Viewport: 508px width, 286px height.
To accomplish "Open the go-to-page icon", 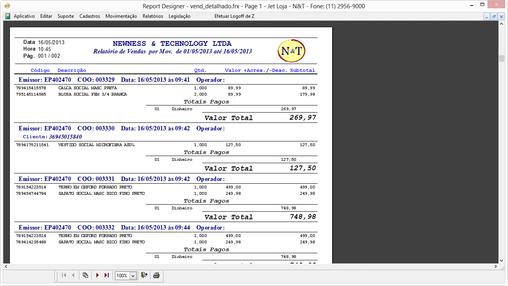I will click(85, 275).
